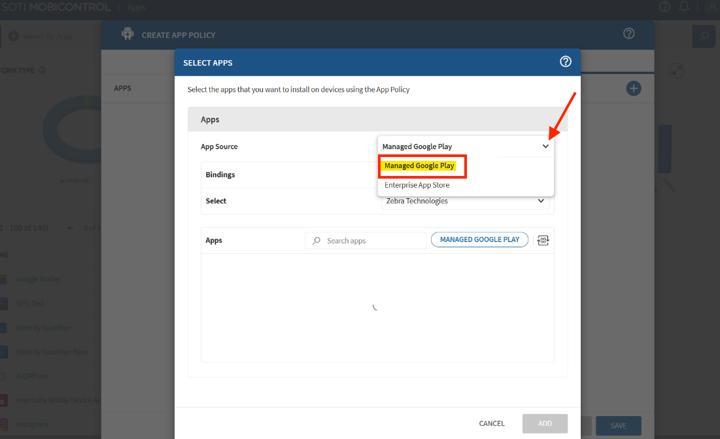The height and width of the screenshot is (439, 720).
Task: Open IGQRPrint in background app list
Action: point(31,376)
